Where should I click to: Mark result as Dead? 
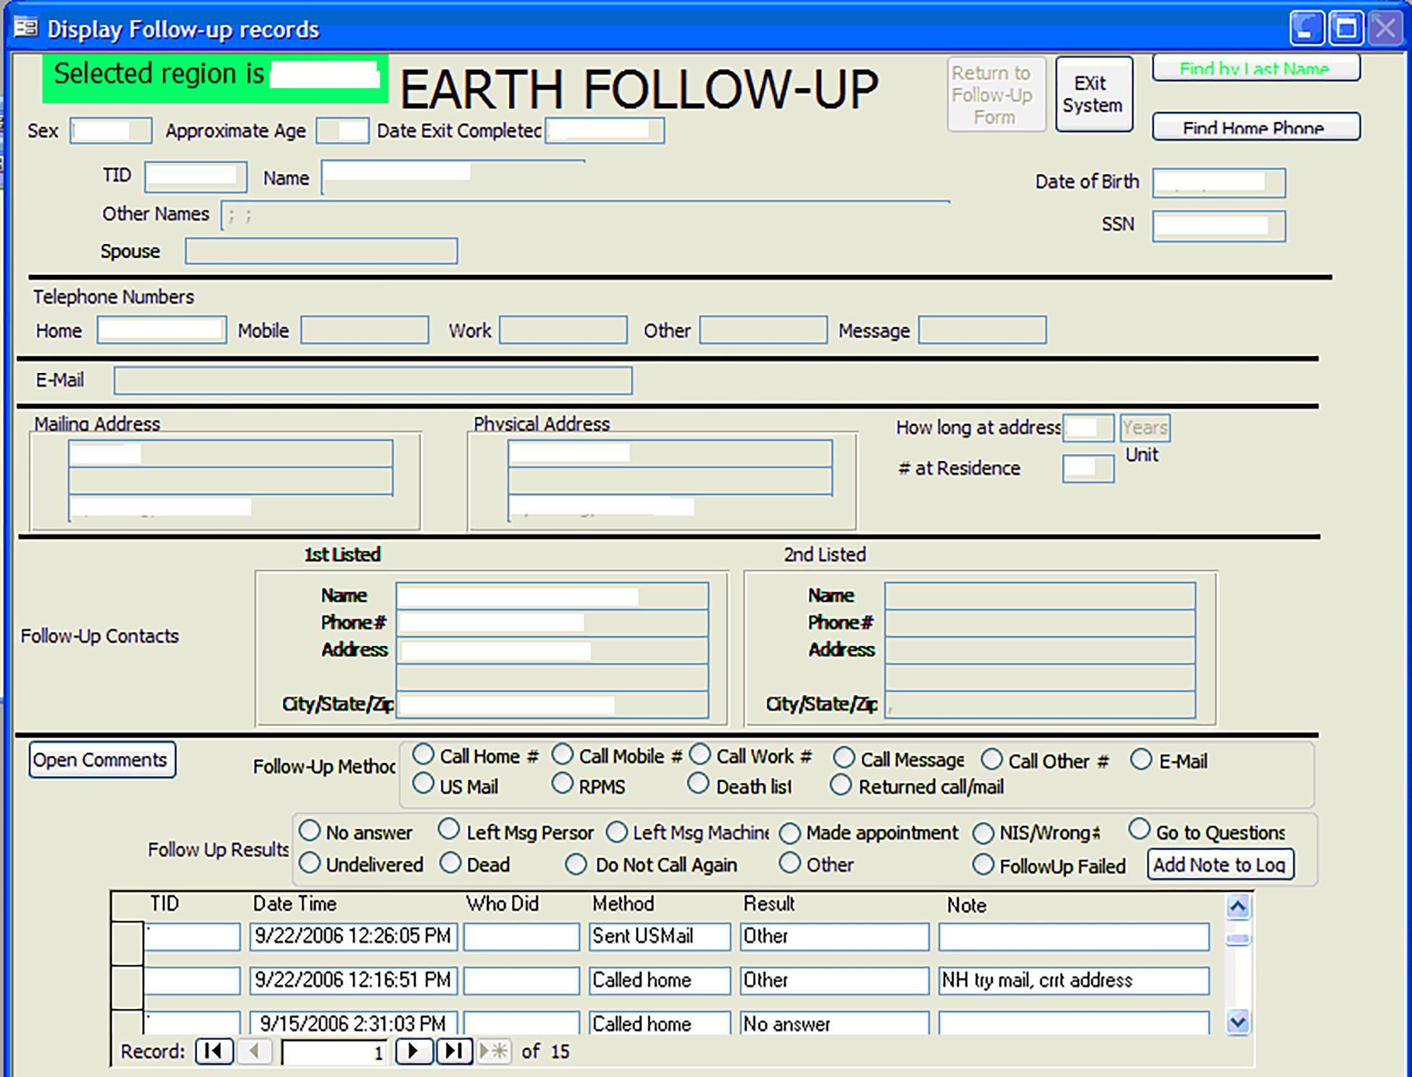(x=450, y=863)
